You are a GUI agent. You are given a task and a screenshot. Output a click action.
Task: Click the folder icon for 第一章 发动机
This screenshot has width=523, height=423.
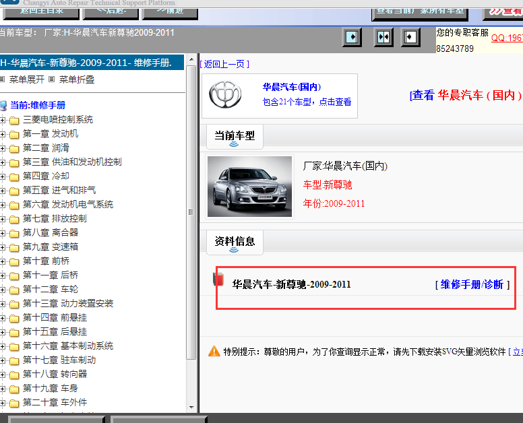(14, 134)
